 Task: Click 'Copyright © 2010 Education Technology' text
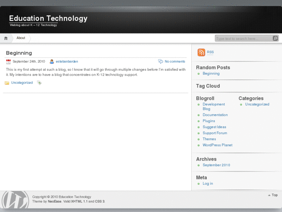(x=62, y=197)
